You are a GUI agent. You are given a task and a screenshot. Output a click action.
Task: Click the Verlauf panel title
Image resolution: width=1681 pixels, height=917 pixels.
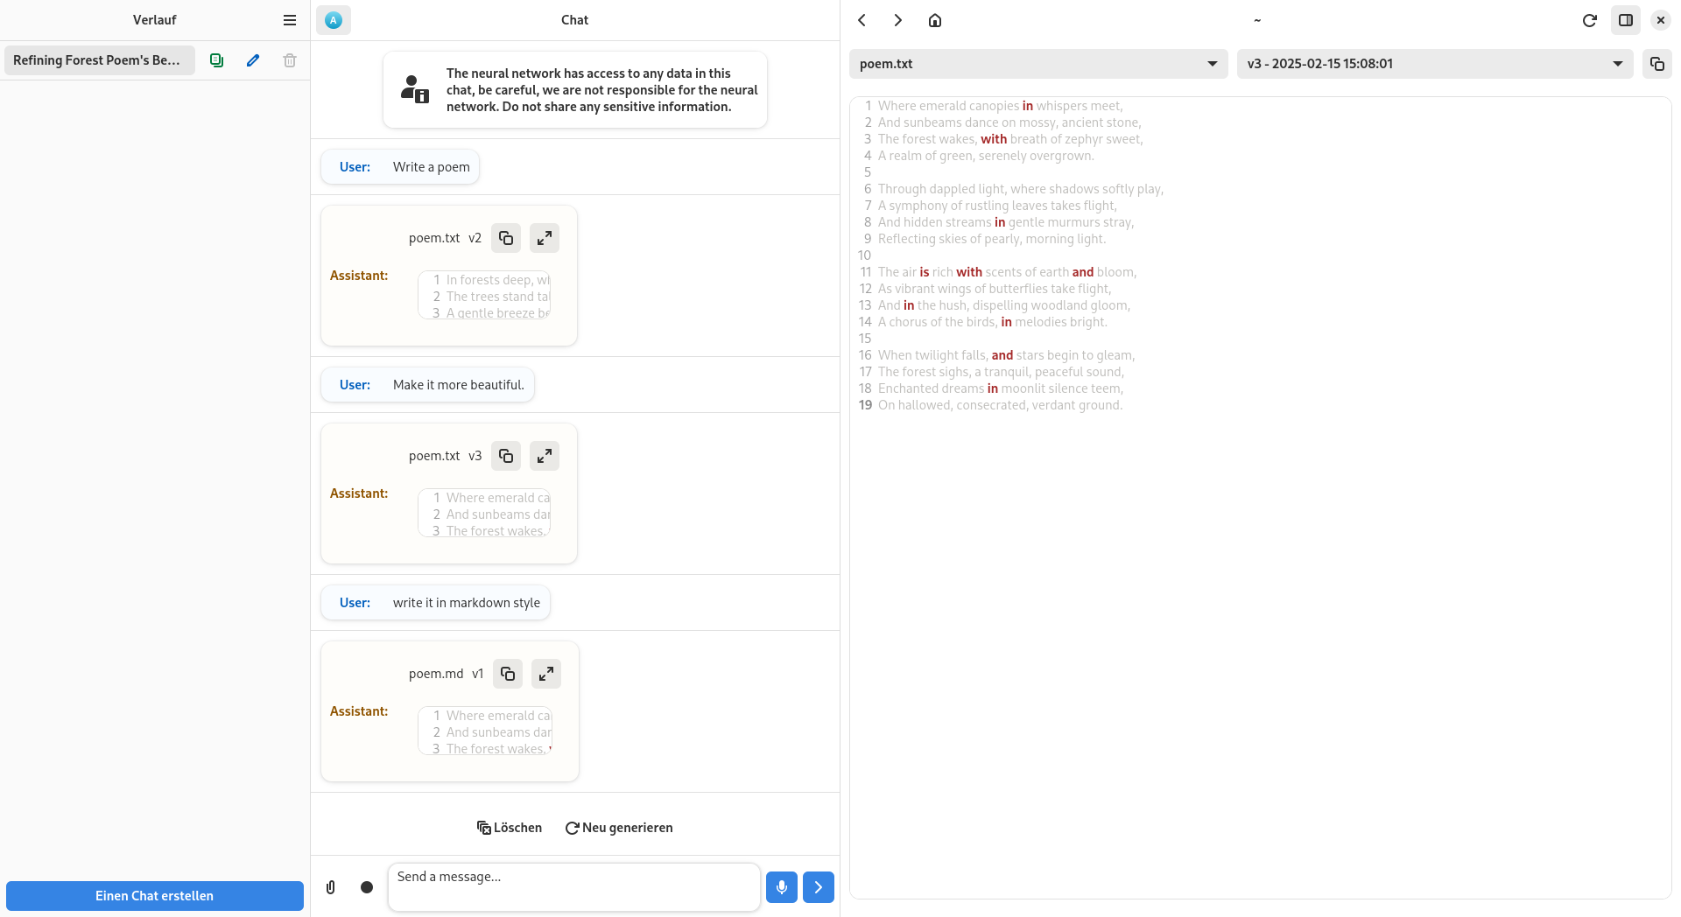[155, 20]
